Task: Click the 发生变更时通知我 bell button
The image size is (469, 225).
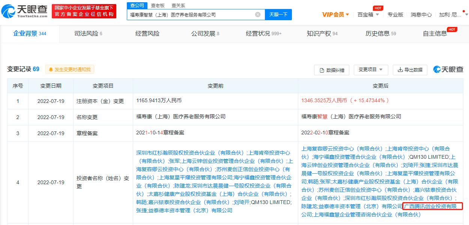Action: point(70,69)
